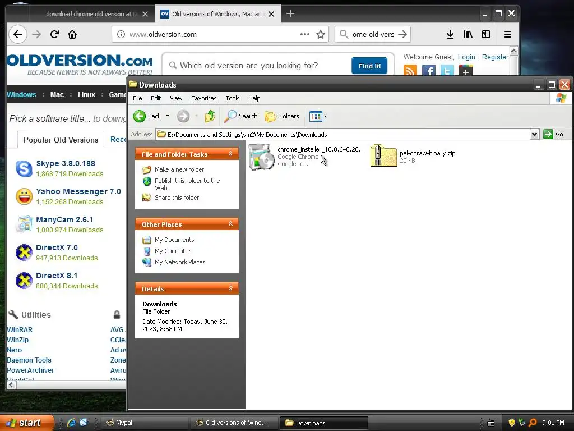This screenshot has height=431, width=574.
Task: Click Make a new folder
Action: click(x=179, y=169)
